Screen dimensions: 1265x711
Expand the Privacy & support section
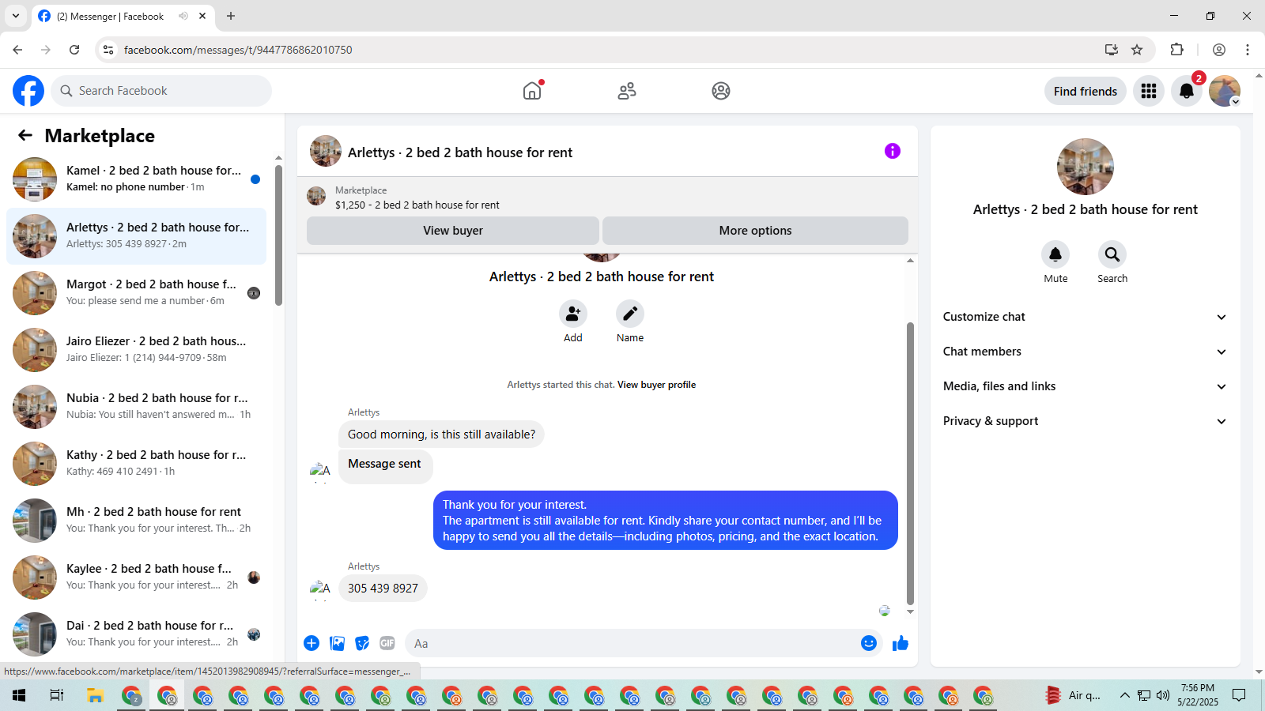[x=1086, y=421]
